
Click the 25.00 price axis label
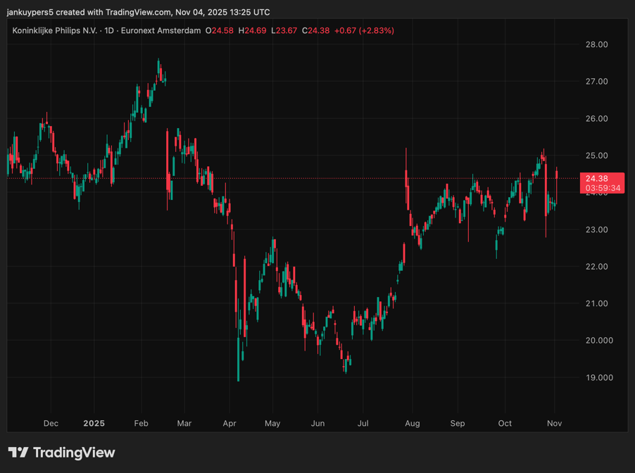click(x=596, y=156)
